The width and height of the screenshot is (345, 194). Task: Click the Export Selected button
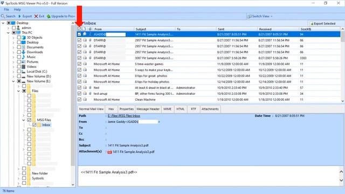click(x=322, y=24)
